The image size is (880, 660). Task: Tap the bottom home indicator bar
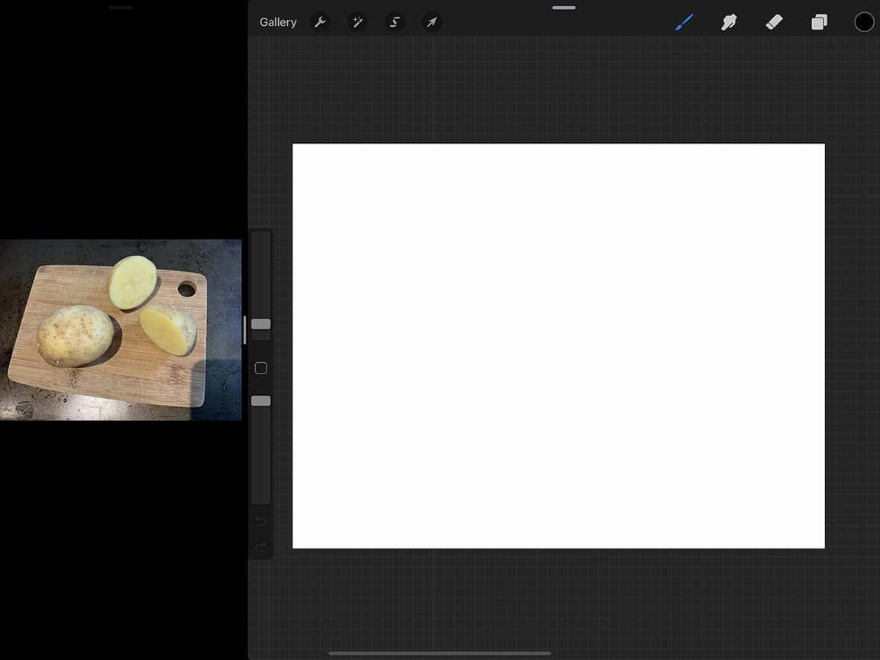[x=440, y=653]
